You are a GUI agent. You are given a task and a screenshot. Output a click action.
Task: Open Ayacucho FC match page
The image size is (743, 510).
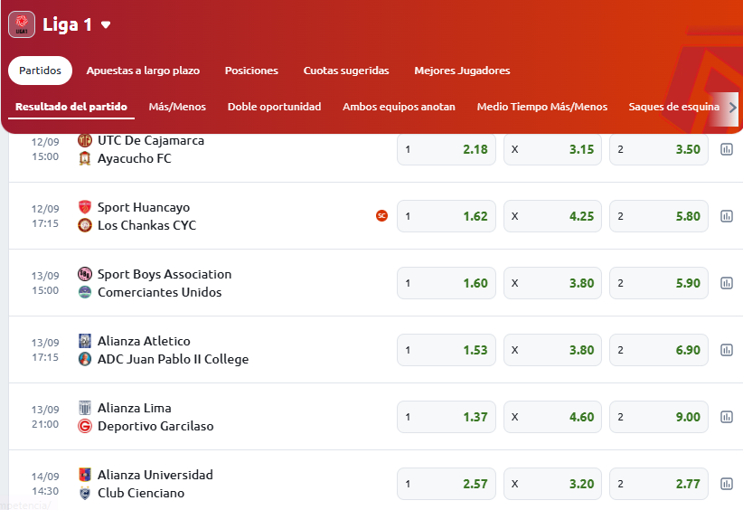click(134, 158)
